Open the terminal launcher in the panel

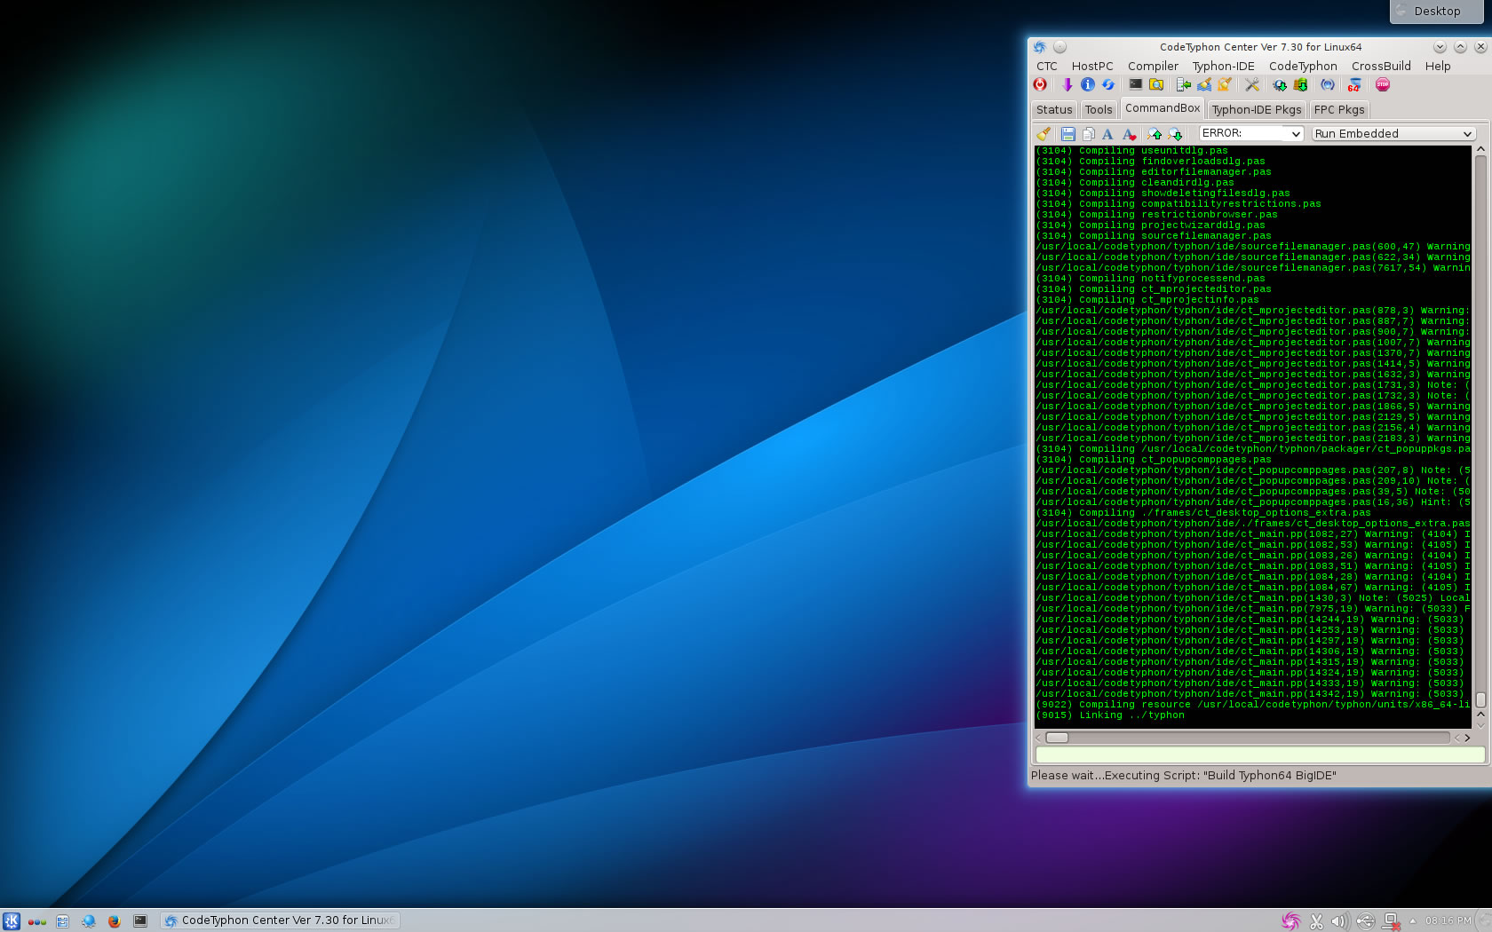140,921
